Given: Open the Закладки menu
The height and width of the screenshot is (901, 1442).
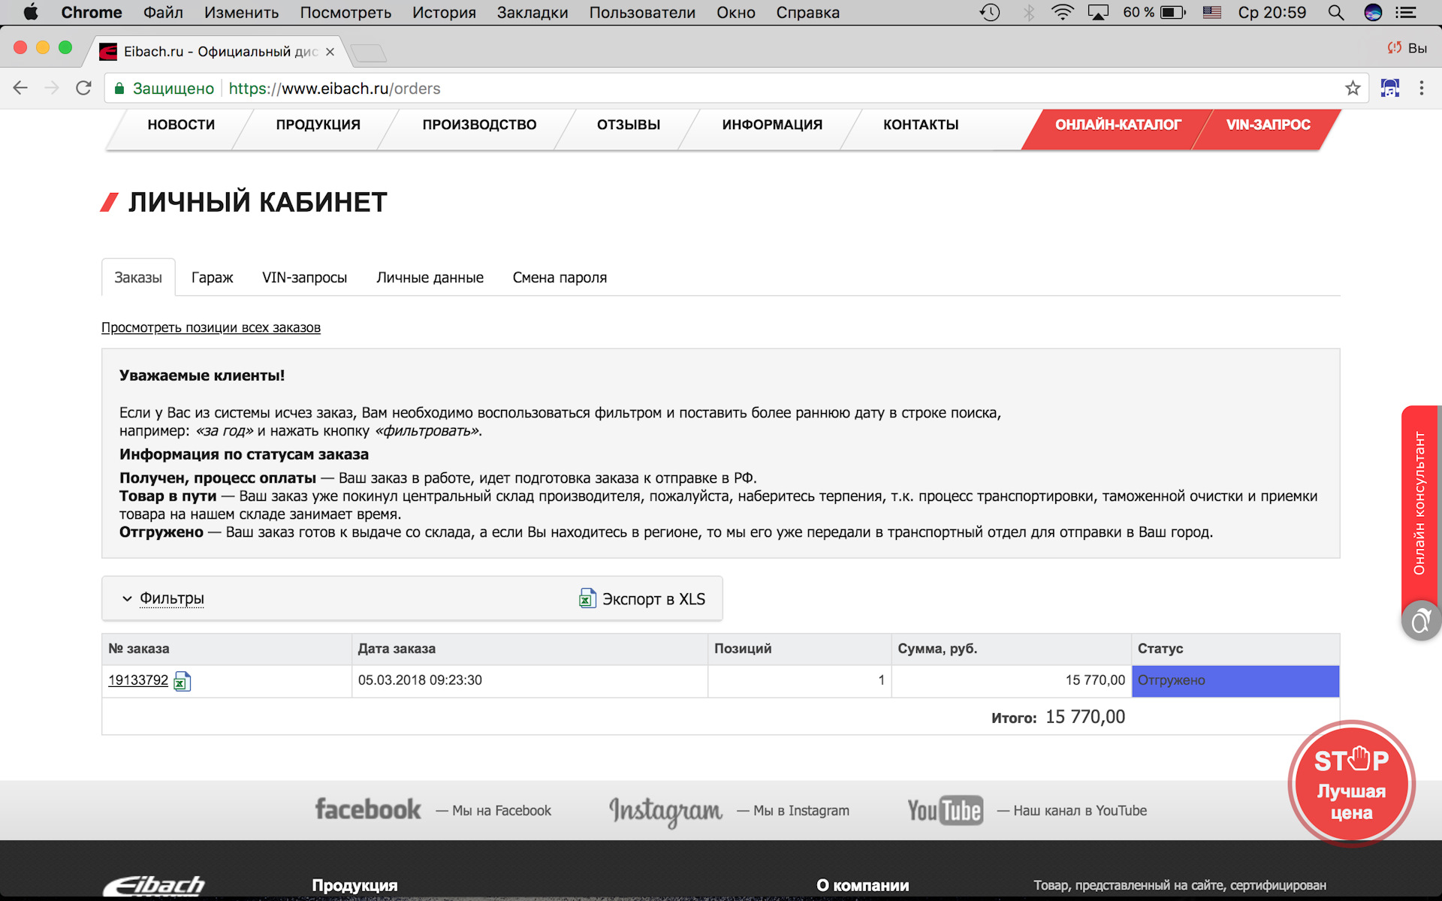Looking at the screenshot, I should (x=532, y=12).
